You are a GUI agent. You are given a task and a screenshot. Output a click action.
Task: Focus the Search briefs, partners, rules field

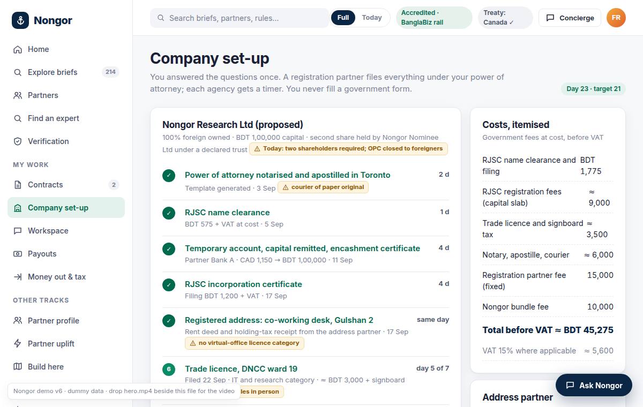[x=240, y=18]
